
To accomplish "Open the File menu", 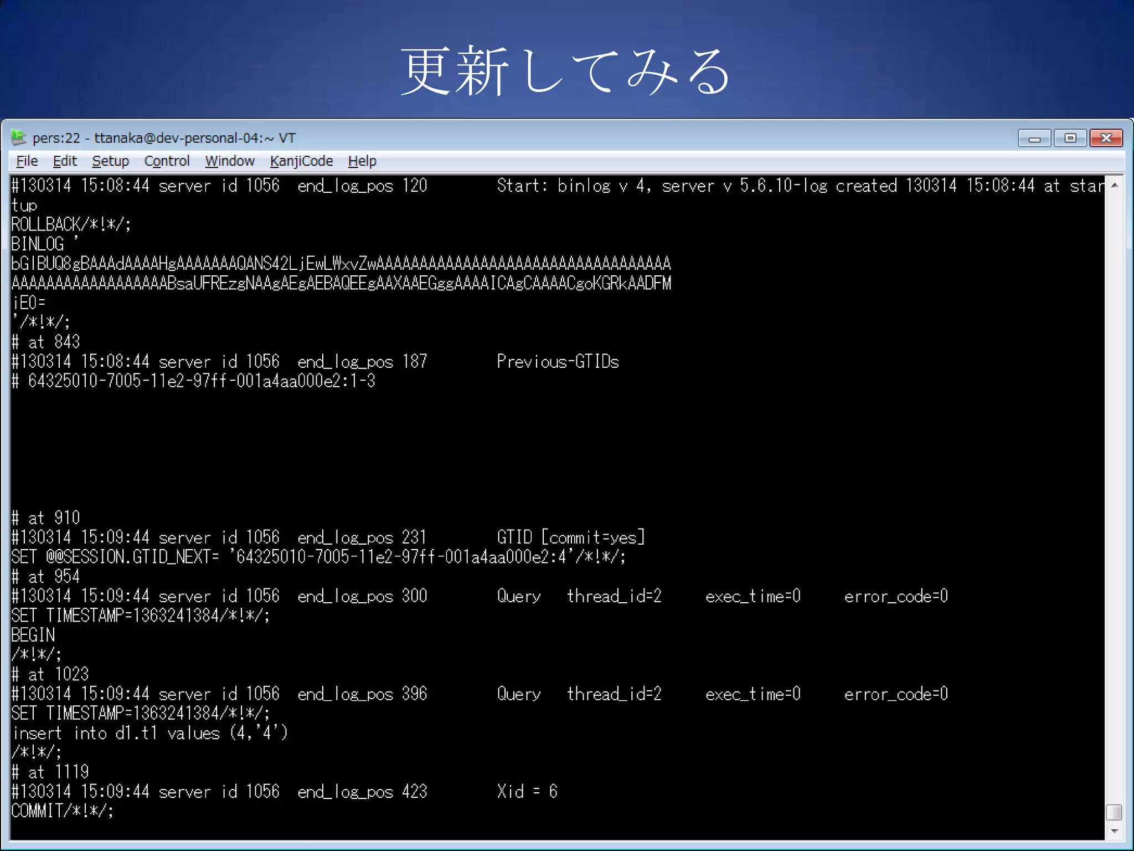I will pyautogui.click(x=27, y=161).
